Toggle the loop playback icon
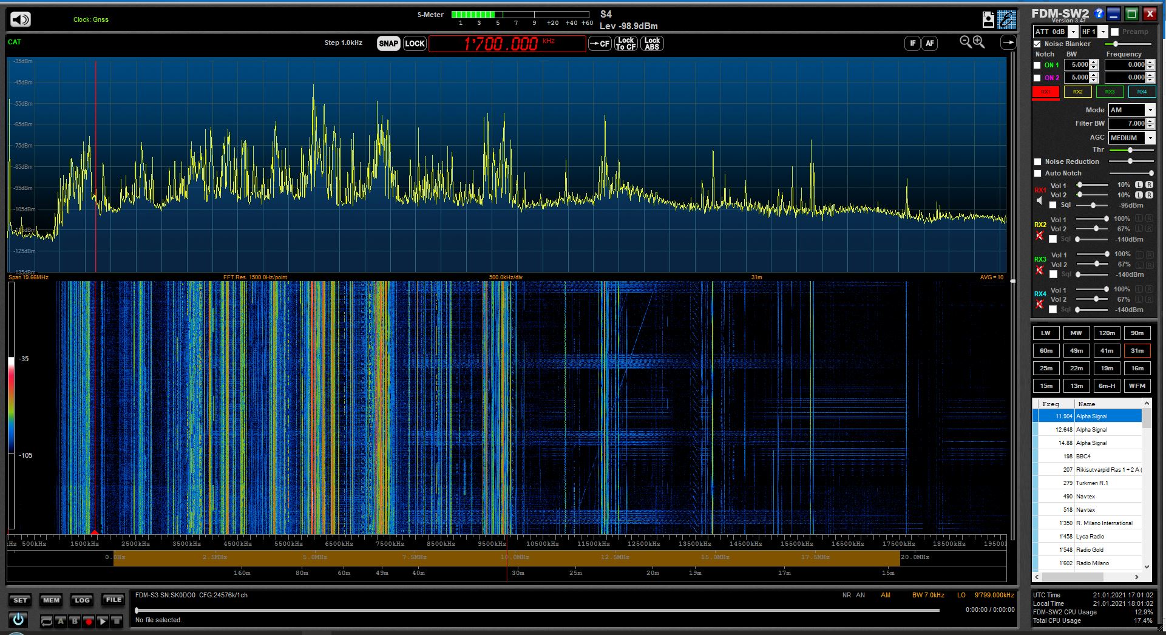This screenshot has width=1166, height=635. pyautogui.click(x=47, y=621)
